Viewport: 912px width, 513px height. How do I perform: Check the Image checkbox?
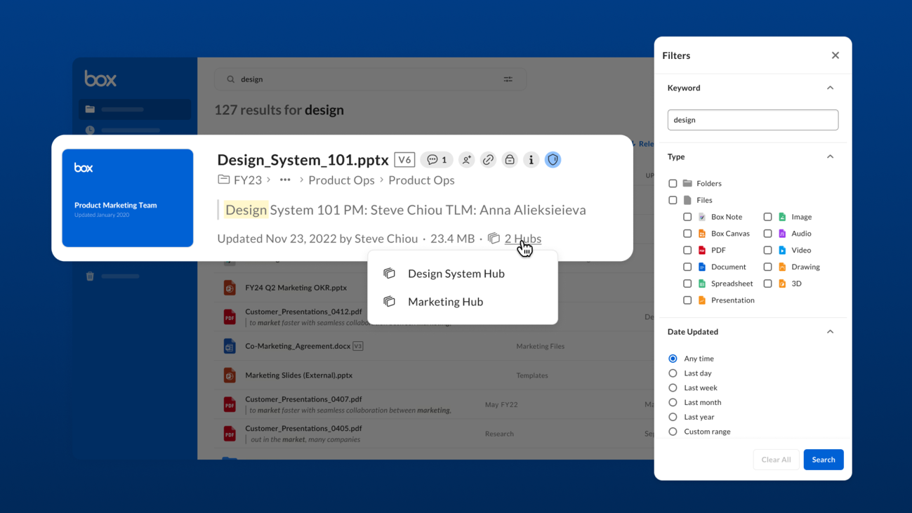(x=767, y=217)
